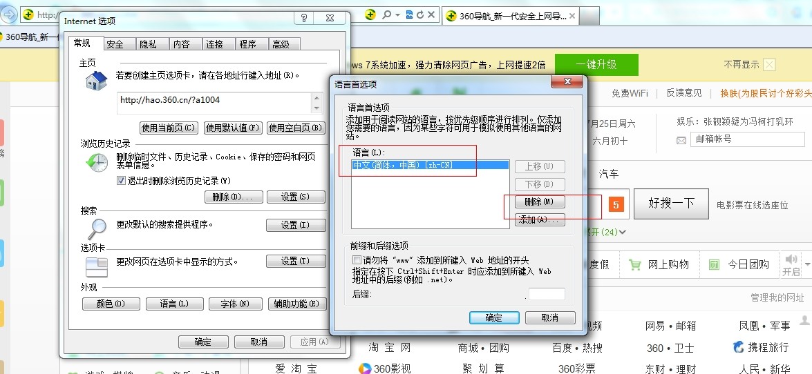Open browsing history 设置(S) button
Image resolution: width=812 pixels, height=374 pixels.
click(296, 197)
